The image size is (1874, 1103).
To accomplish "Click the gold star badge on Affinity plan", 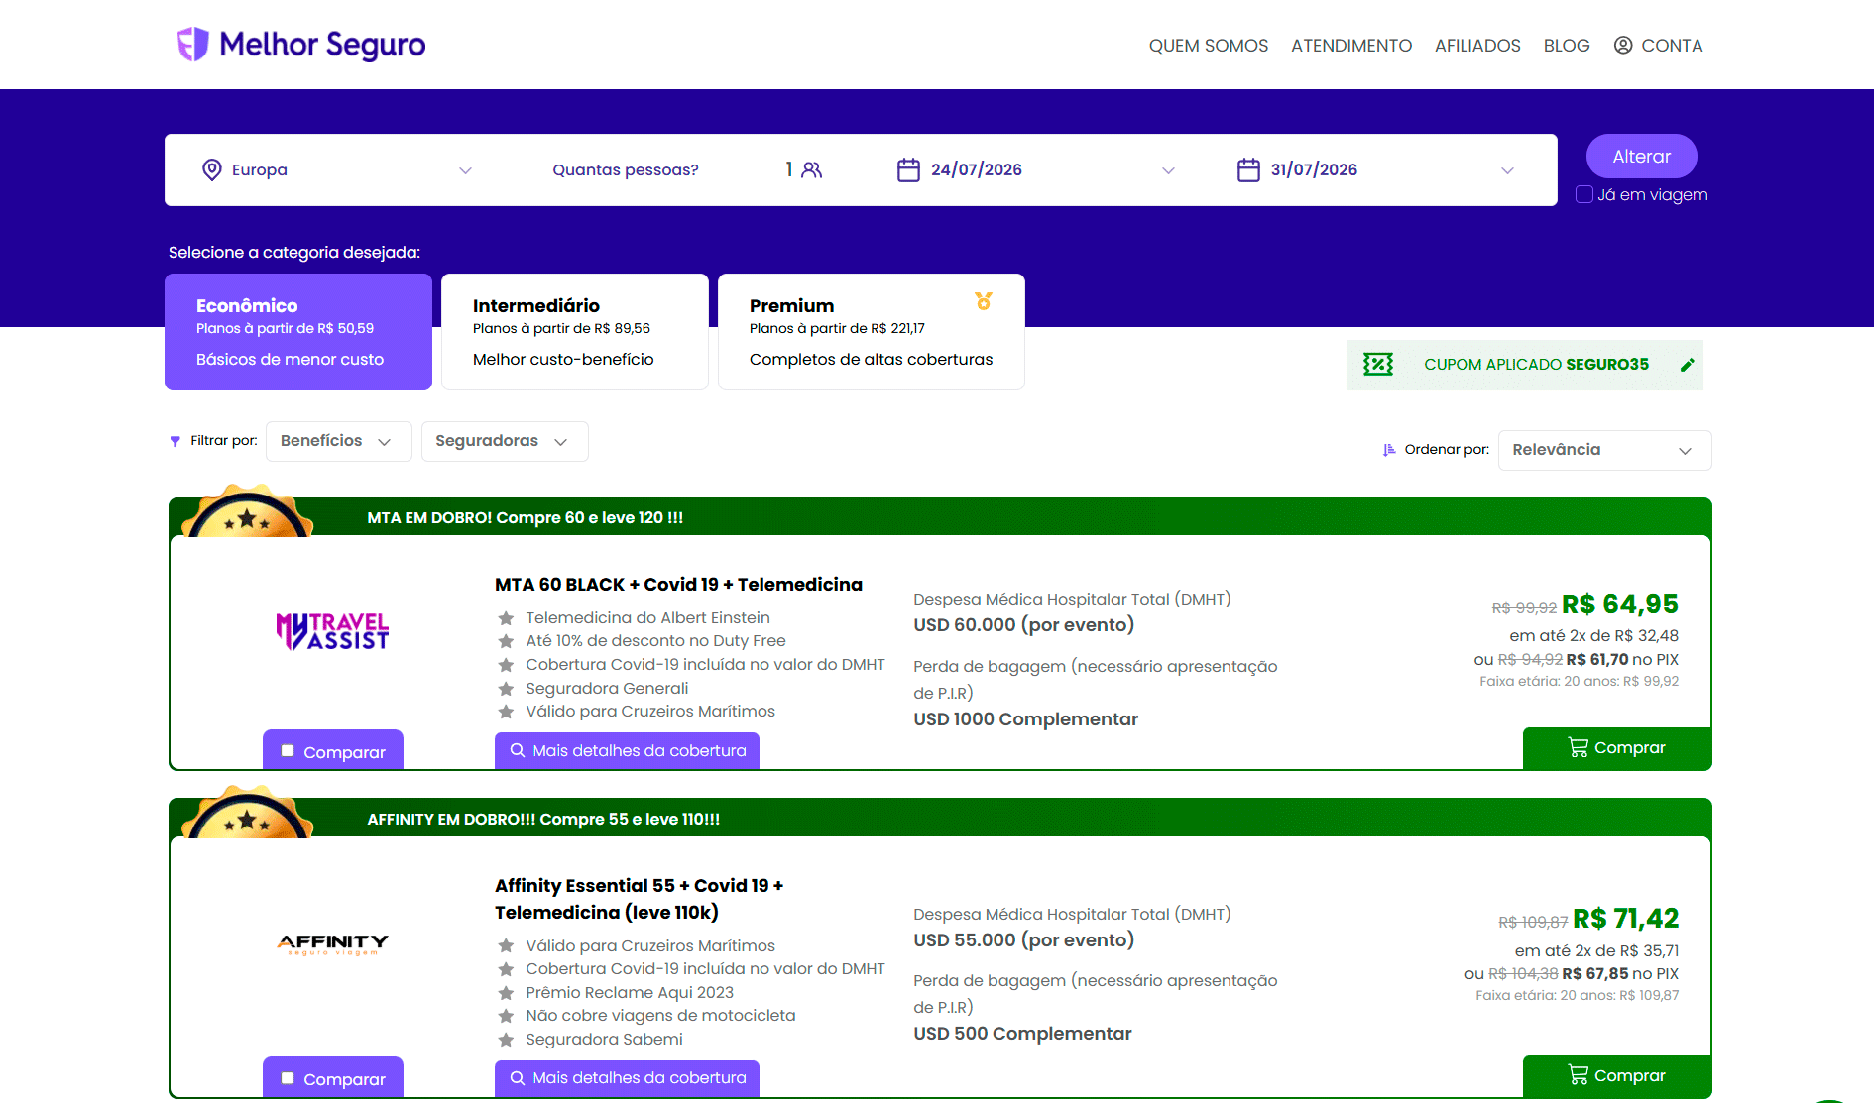I will pos(248,813).
